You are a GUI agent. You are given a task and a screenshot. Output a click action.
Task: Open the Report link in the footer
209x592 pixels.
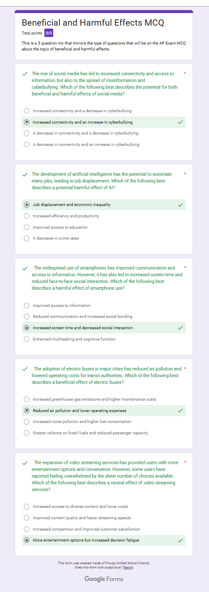pos(128,567)
